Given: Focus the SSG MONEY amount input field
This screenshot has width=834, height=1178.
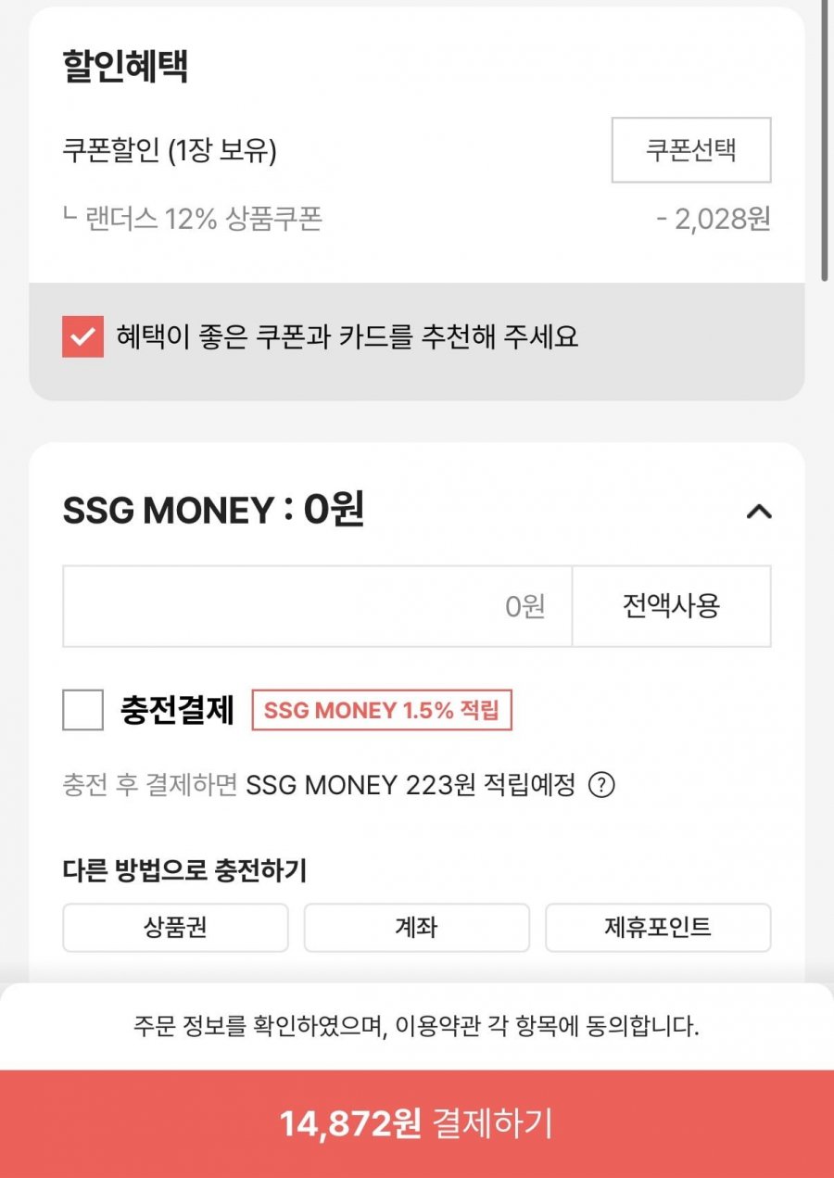Looking at the screenshot, I should pyautogui.click(x=317, y=606).
